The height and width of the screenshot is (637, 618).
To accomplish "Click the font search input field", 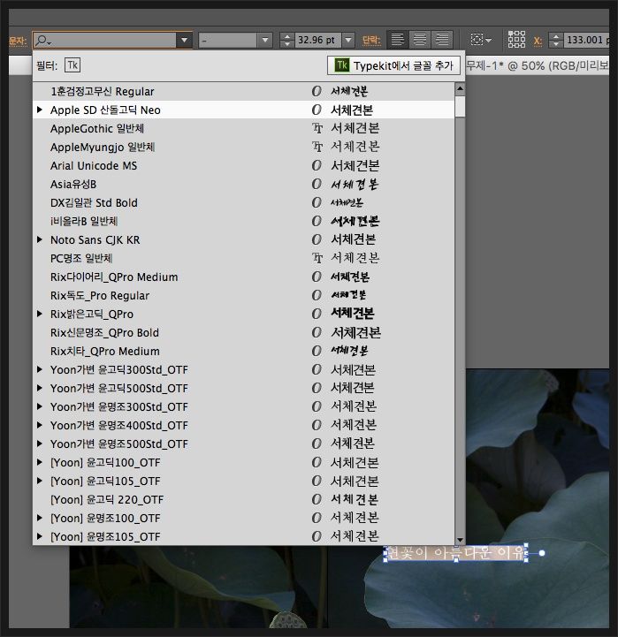I will (x=104, y=41).
